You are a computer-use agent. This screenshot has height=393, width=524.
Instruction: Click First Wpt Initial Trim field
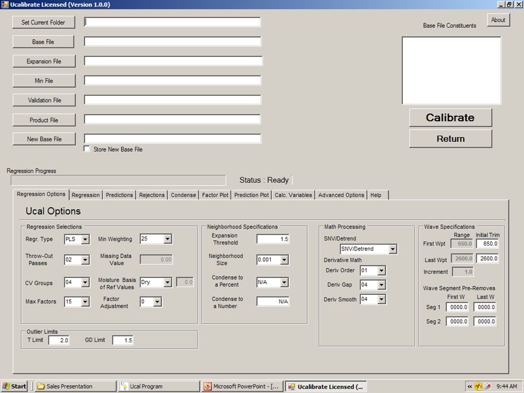[x=487, y=243]
